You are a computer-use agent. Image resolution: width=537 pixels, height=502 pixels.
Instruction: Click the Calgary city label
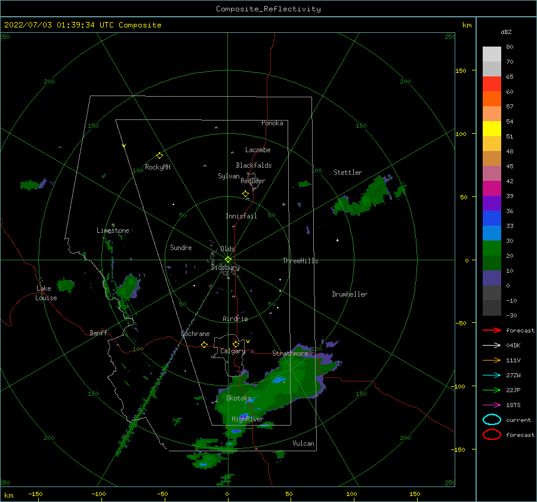coord(233,351)
